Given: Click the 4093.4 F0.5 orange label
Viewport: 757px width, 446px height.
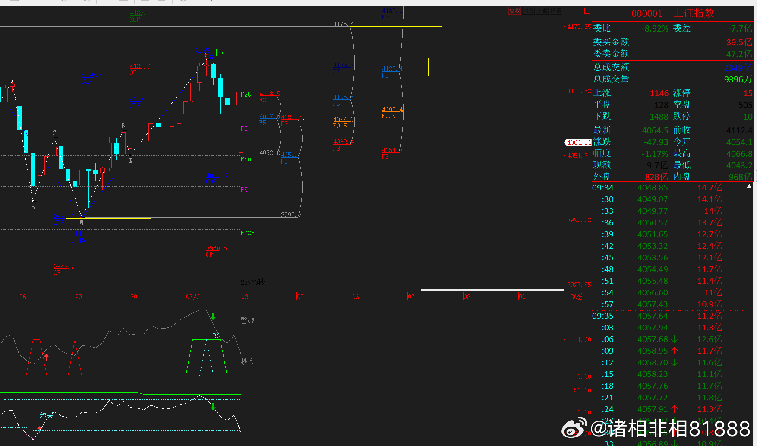Looking at the screenshot, I should click(x=392, y=113).
